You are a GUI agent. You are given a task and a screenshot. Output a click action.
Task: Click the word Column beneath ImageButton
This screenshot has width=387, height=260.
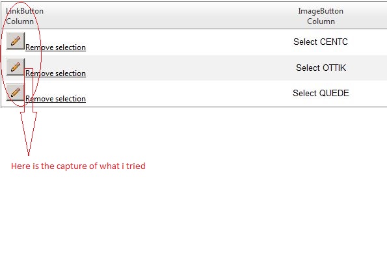tap(321, 21)
